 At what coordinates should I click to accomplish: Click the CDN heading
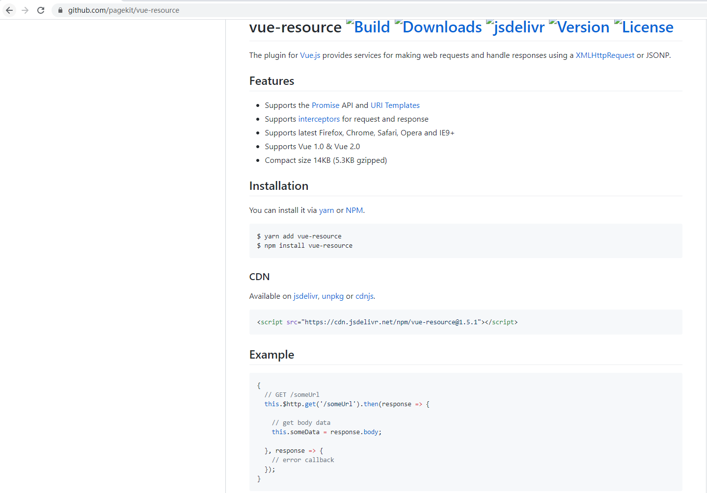tap(260, 277)
